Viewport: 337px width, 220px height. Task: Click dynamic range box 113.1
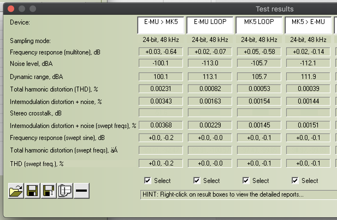[x=210, y=77]
